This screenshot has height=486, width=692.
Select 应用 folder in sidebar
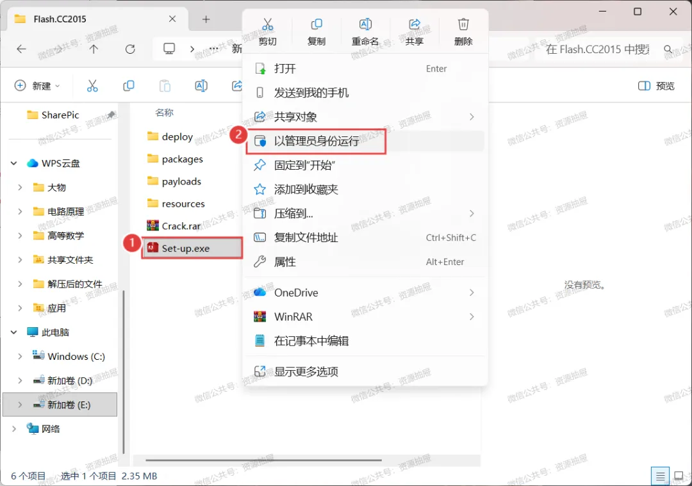pos(56,308)
